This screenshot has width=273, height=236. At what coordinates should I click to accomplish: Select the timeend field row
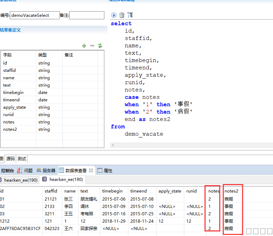coord(52,100)
